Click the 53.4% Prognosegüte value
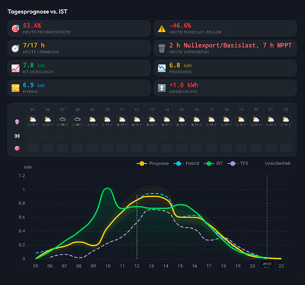Viewport: 305px width, 285px height. [32, 26]
